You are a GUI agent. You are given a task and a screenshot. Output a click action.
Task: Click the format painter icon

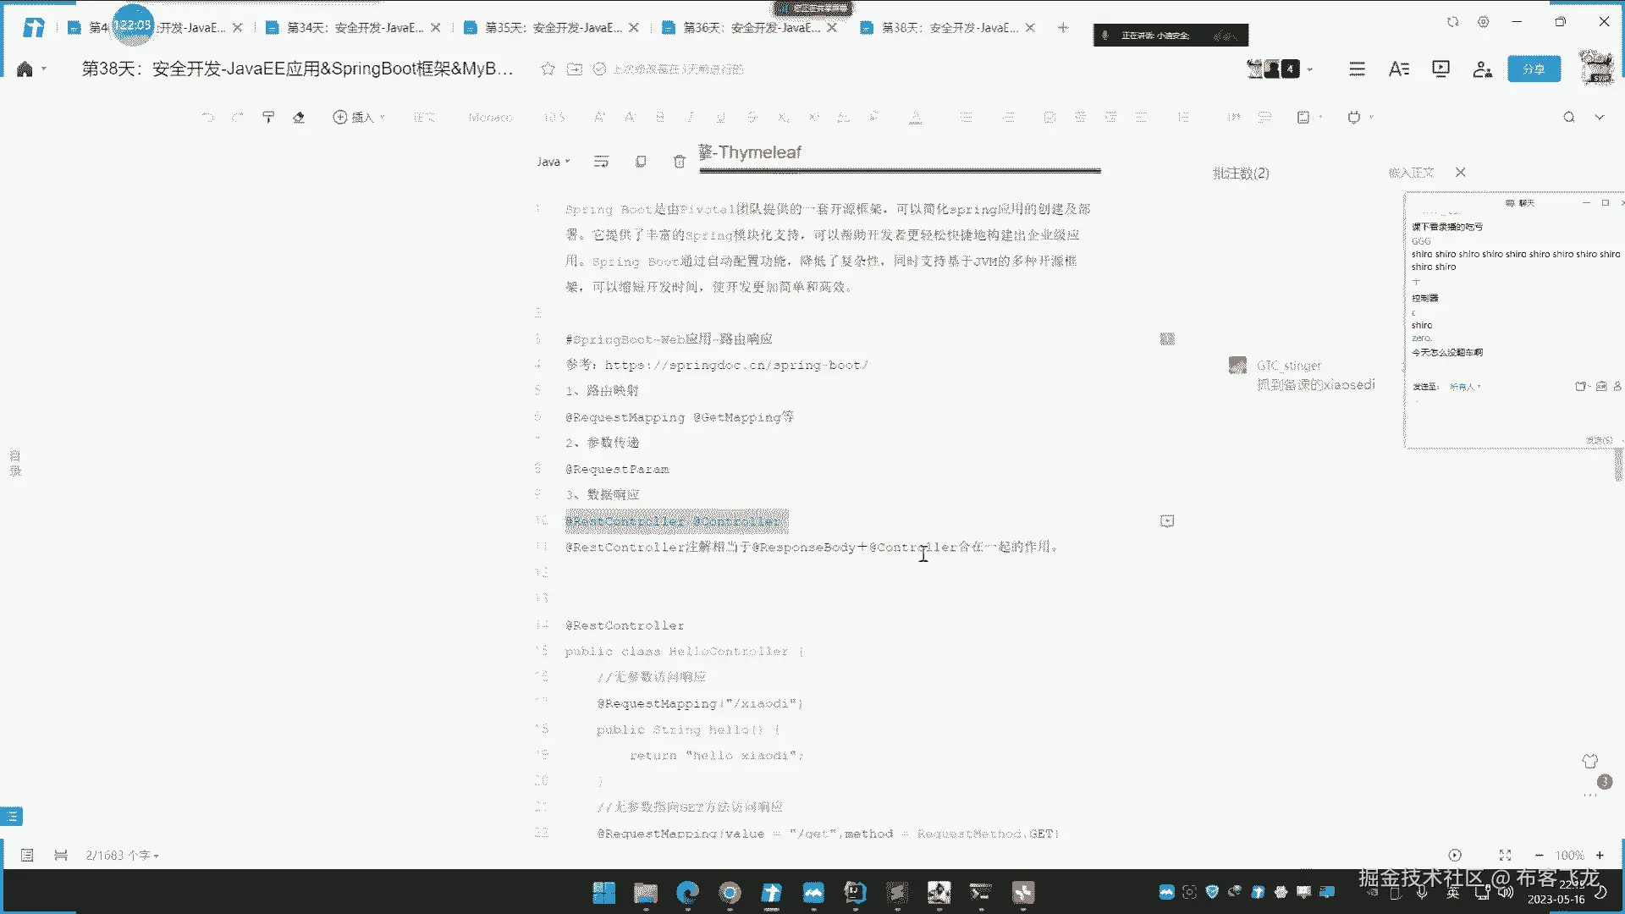tap(268, 117)
